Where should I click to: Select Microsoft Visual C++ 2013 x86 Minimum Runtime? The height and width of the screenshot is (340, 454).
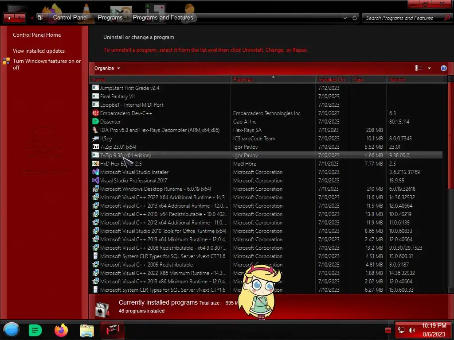[266, 281]
